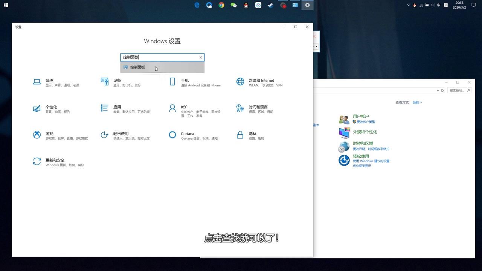Open WeChat from taskbar

point(234,5)
